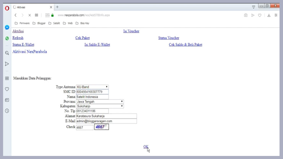
Task: Open personal news icon in sidebar
Action: pyautogui.click(x=7, y=100)
